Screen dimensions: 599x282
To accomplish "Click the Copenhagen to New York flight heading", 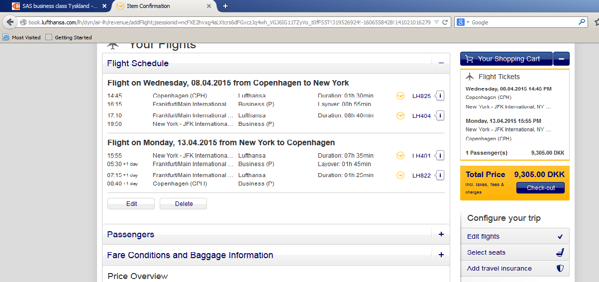I will point(228,83).
